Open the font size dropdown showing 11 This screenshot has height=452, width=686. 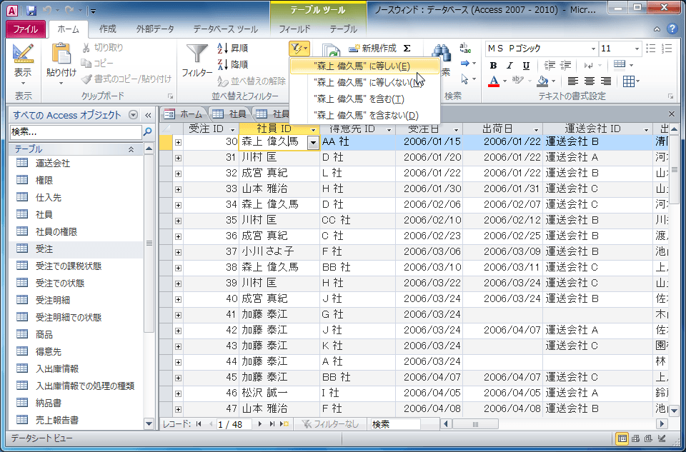tap(637, 49)
